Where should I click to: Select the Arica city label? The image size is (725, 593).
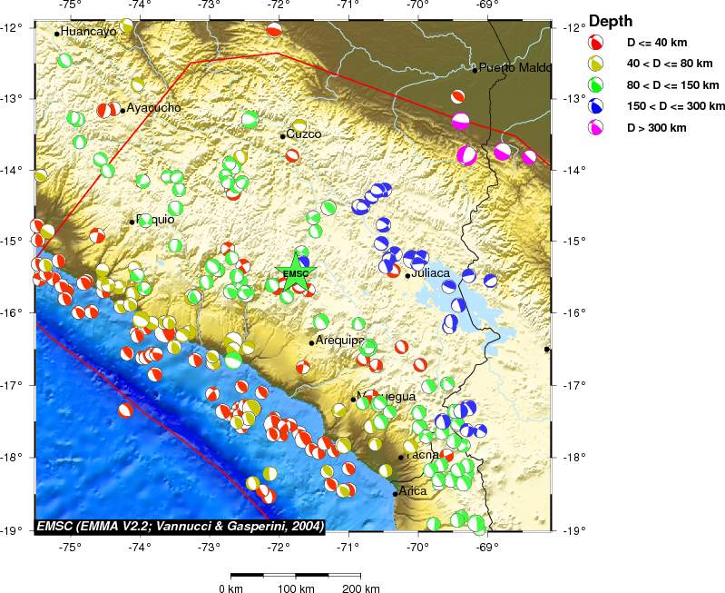413,490
